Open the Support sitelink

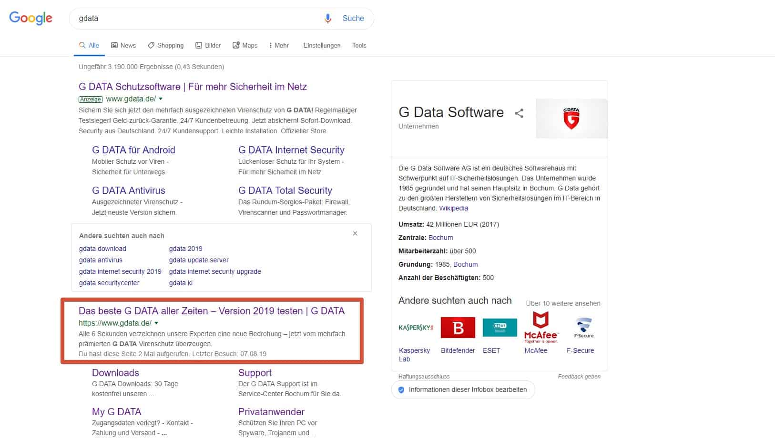click(255, 373)
